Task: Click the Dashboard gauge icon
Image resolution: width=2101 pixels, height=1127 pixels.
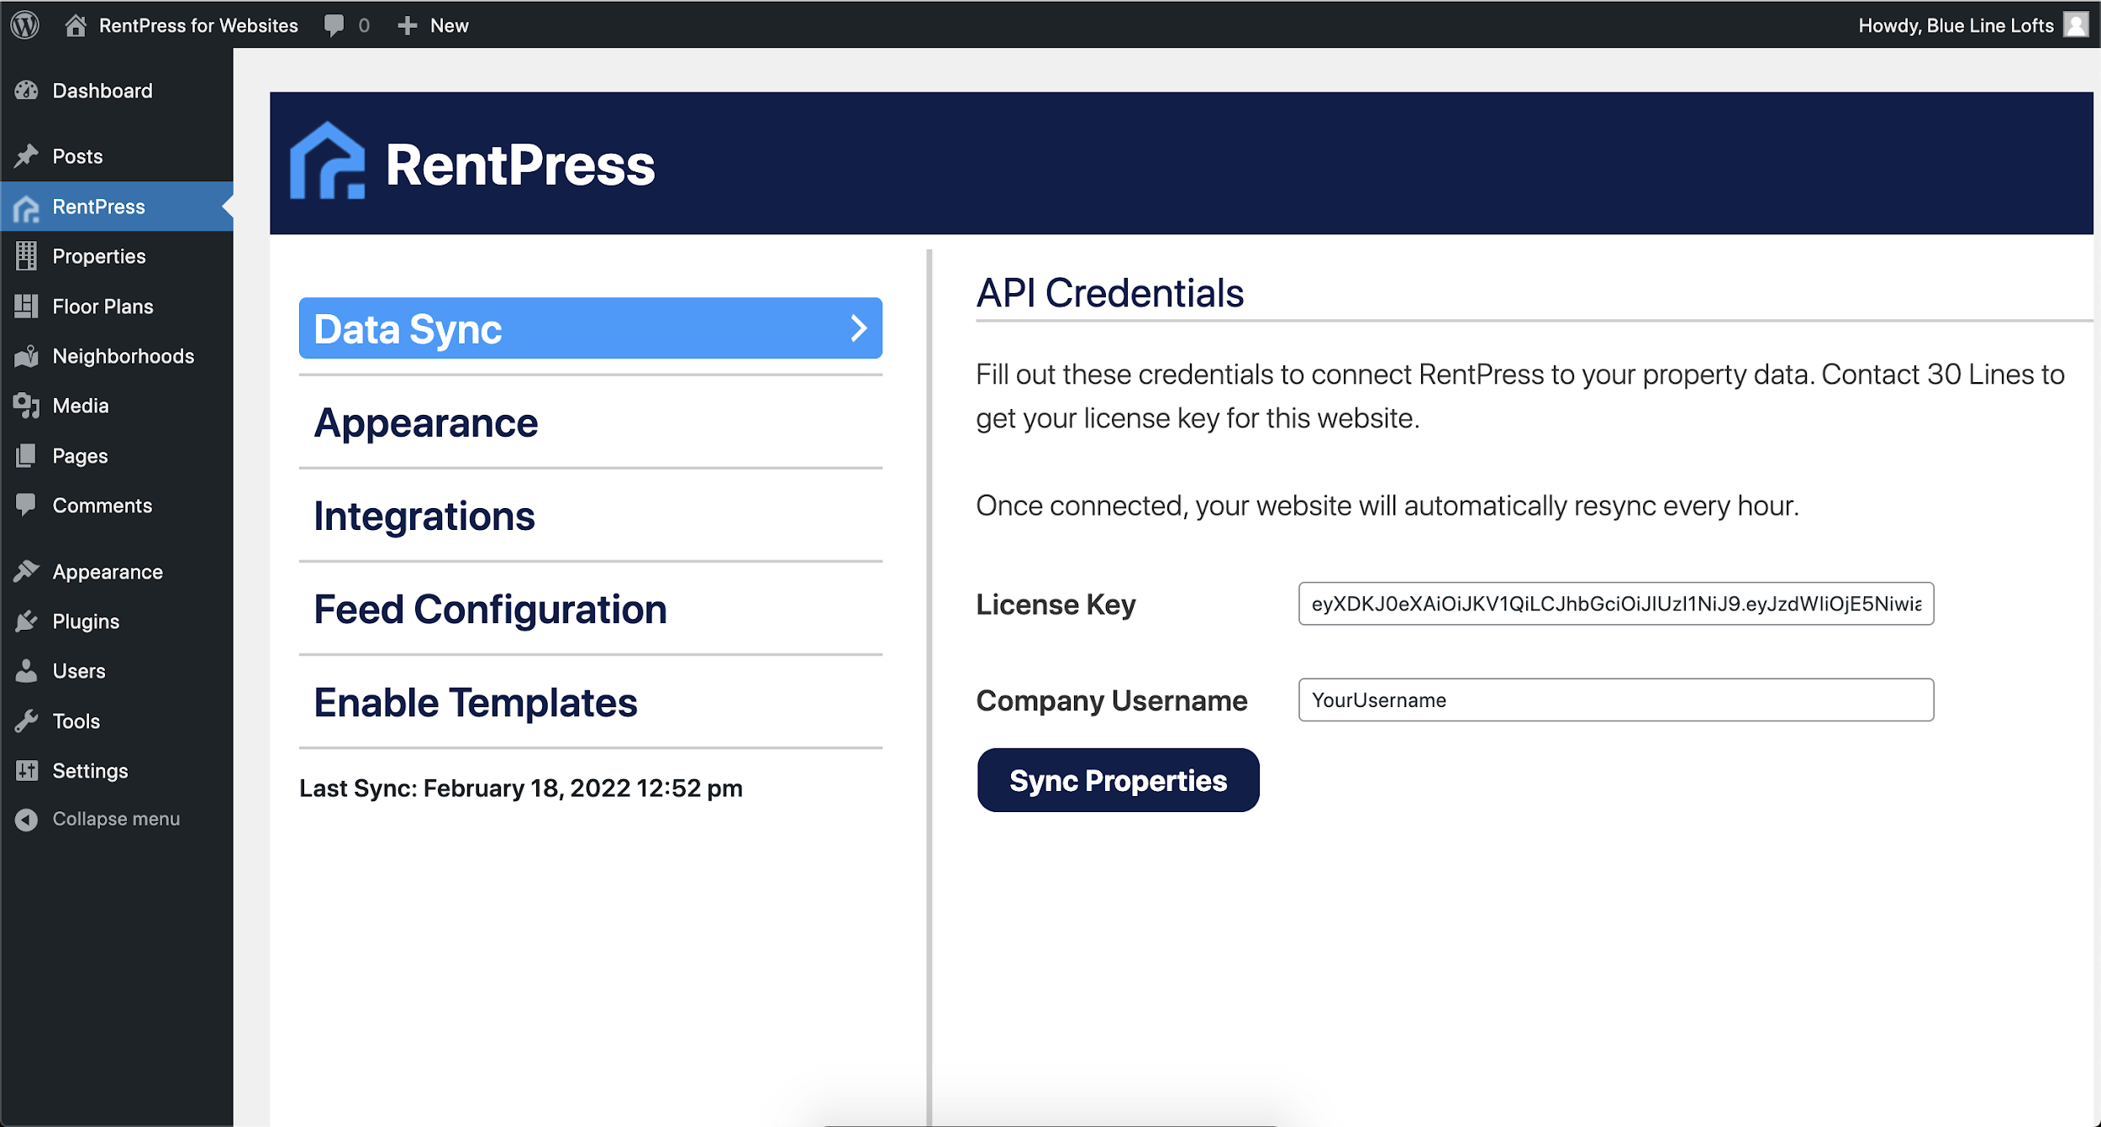Action: tap(26, 91)
